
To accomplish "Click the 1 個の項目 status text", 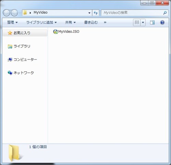I will click(38, 147).
